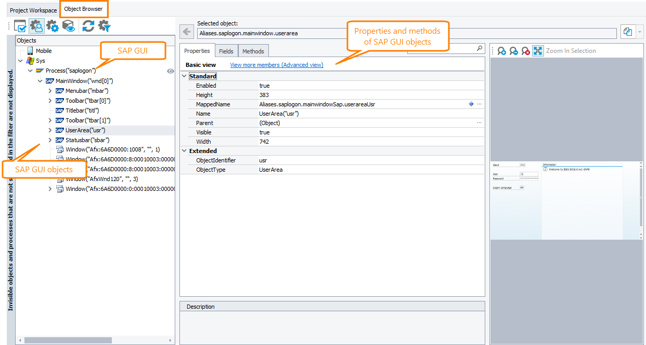Select the highlight-object-on-screen cube icon
This screenshot has height=345, width=646.
click(68, 25)
